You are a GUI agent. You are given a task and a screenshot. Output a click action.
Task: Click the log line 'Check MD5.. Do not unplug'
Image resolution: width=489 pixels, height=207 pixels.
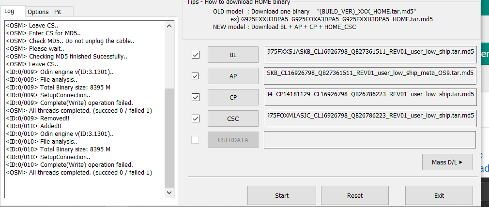pyautogui.click(x=70, y=41)
